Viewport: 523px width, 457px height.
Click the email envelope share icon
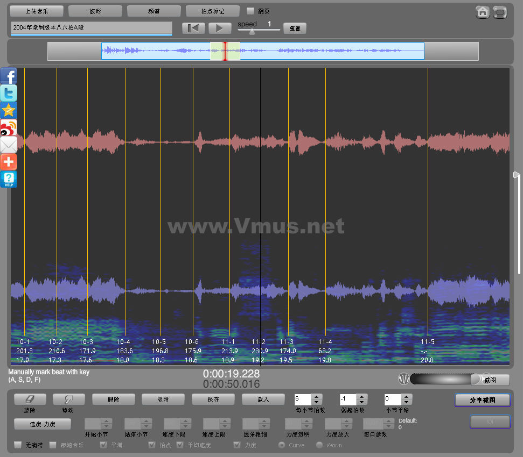[9, 145]
